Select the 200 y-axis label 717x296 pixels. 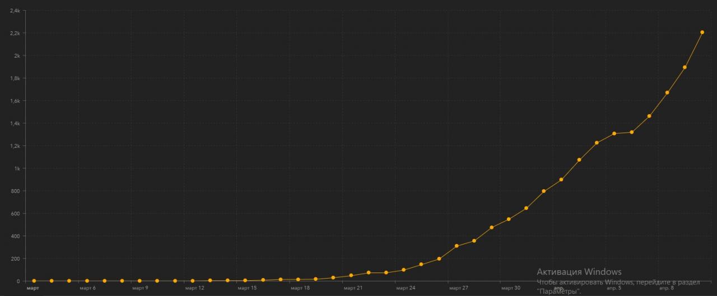(x=16, y=259)
